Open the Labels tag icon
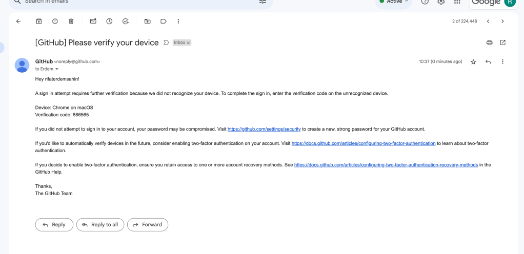This screenshot has width=524, height=254. tap(164, 22)
